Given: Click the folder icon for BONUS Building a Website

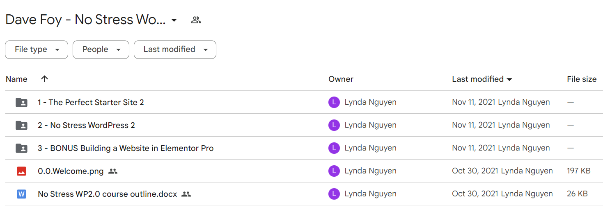Looking at the screenshot, I should pyautogui.click(x=21, y=148).
